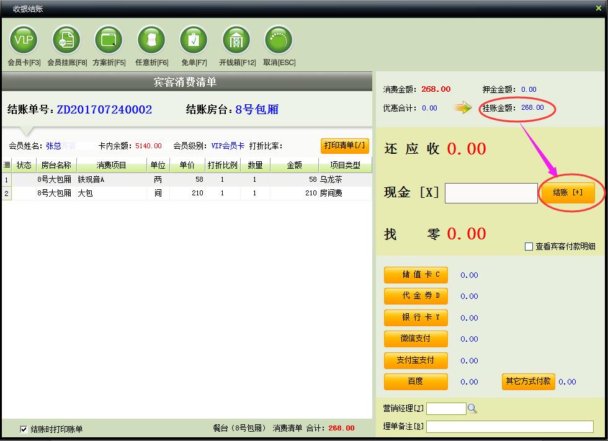This screenshot has width=608, height=441.
Task: Click the 数量 column header
Action: [x=255, y=165]
